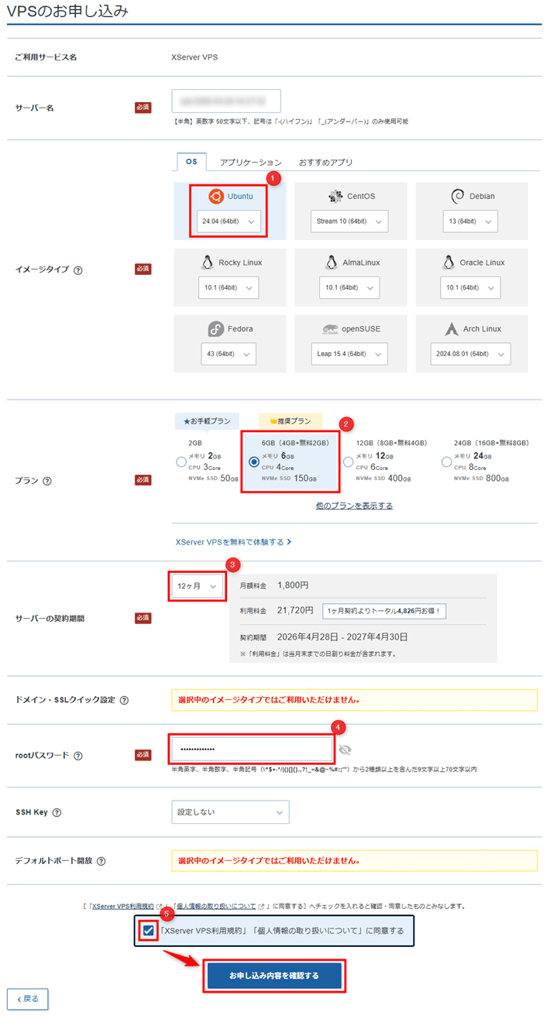The width and height of the screenshot is (550, 1019).
Task: Open help icon beside デフォルトポート開放
Action: click(101, 861)
